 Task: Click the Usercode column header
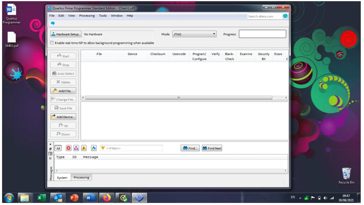[x=179, y=56]
